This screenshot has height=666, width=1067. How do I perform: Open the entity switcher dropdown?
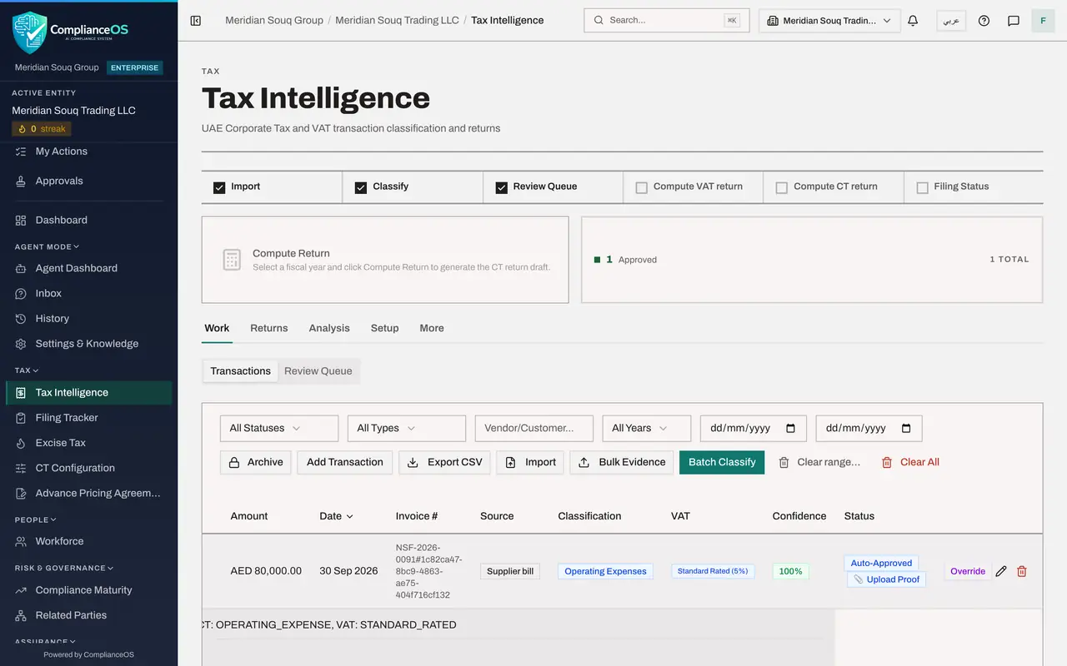(829, 21)
